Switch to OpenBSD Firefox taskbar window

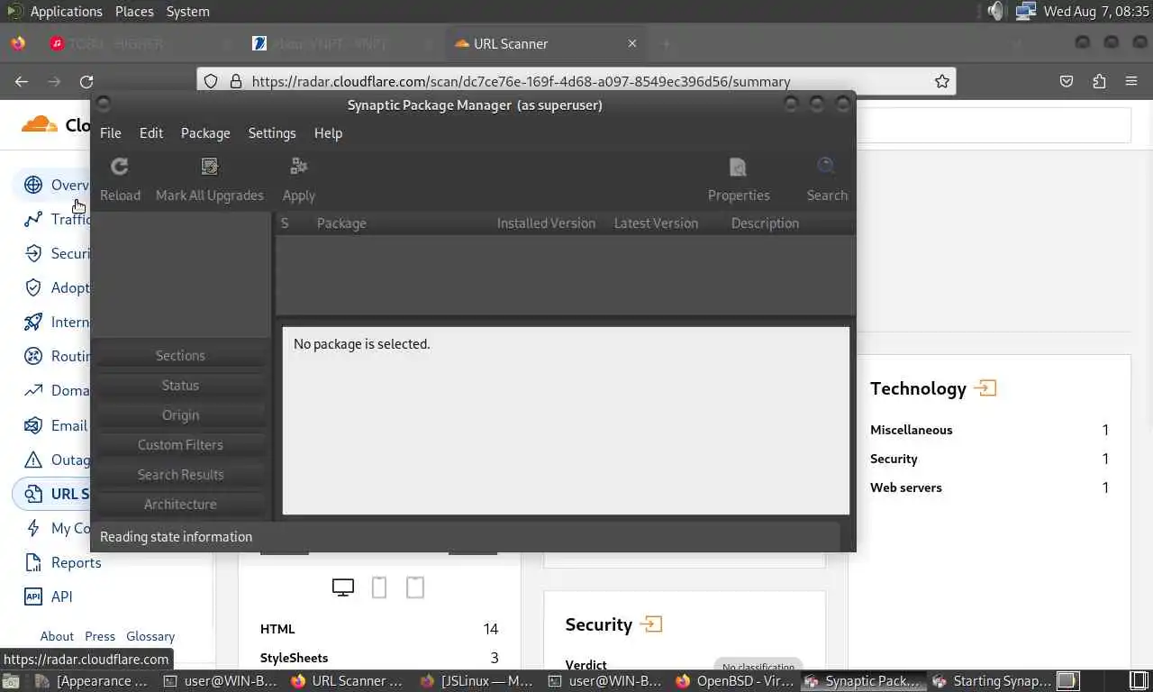pyautogui.click(x=735, y=681)
